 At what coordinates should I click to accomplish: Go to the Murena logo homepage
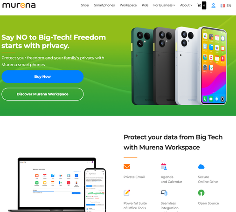(19, 5)
